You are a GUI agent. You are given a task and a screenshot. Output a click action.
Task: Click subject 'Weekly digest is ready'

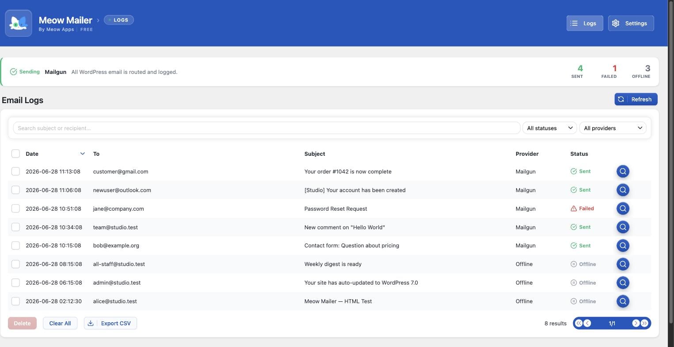(333, 264)
